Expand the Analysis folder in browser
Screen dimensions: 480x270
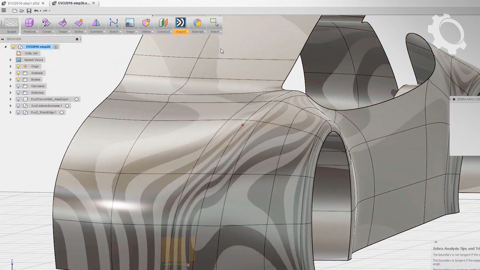pos(10,73)
